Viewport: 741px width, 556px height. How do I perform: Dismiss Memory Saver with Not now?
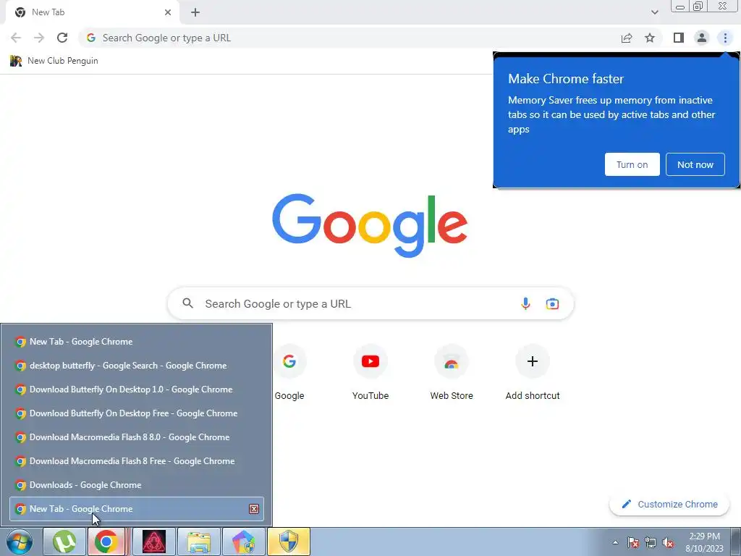point(695,164)
